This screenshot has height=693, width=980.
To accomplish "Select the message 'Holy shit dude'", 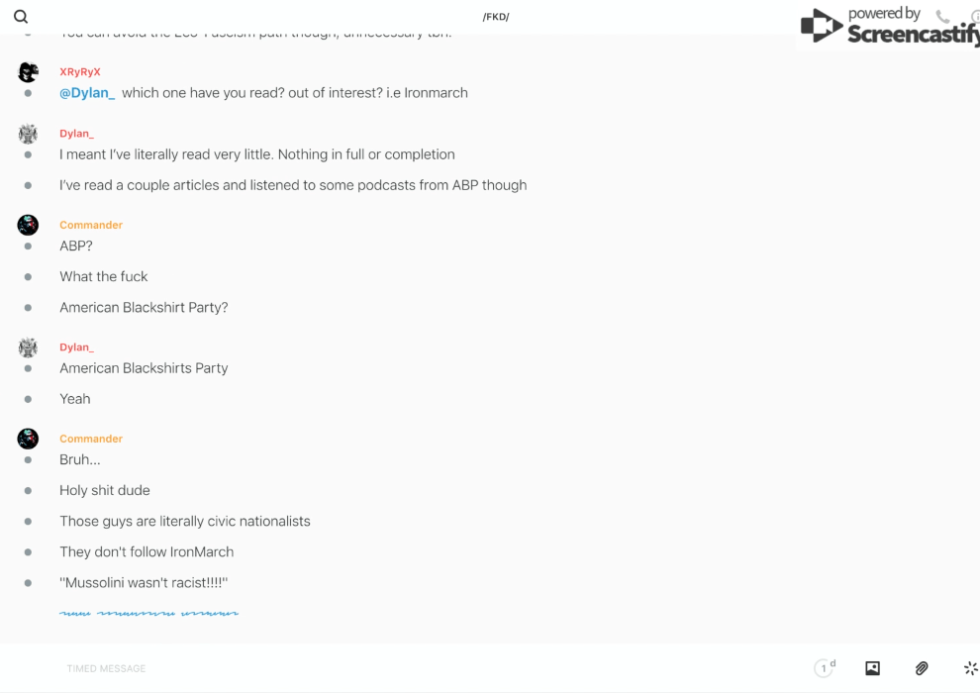I will point(105,491).
